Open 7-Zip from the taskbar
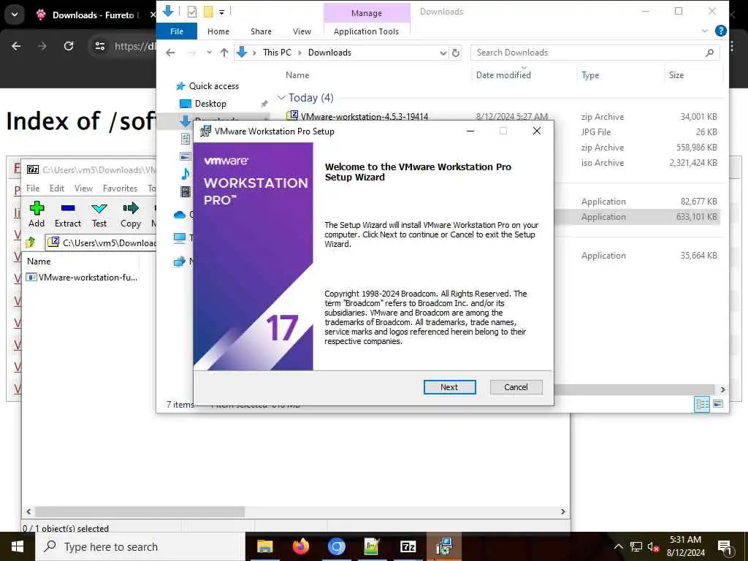The image size is (748, 561). [408, 546]
